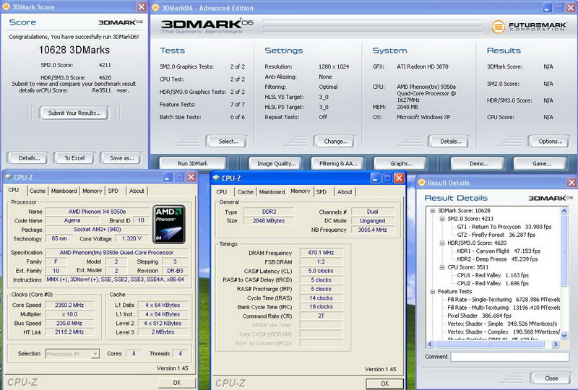This screenshot has width=578, height=390.
Task: Open the Processor #1 selection dropdown
Action: point(95,354)
